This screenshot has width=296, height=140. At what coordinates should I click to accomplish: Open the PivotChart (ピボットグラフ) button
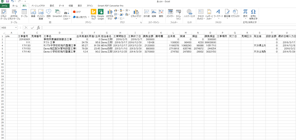coord(136,14)
